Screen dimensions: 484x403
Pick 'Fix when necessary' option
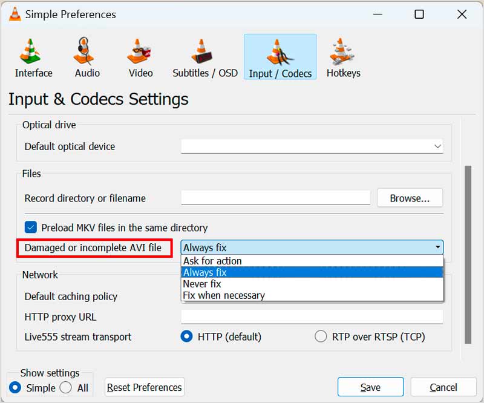[x=224, y=295]
